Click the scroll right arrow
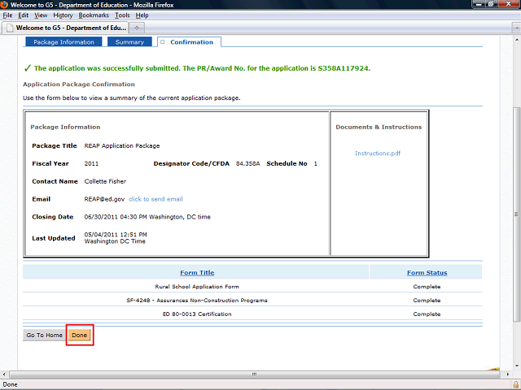The image size is (521, 390). (x=507, y=374)
